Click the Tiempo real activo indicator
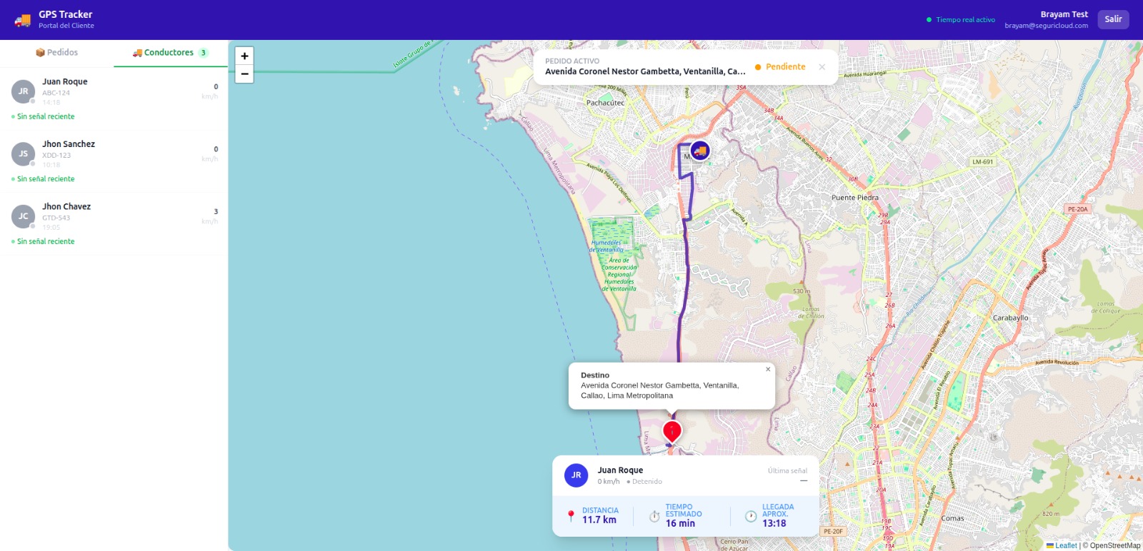 coord(961,20)
